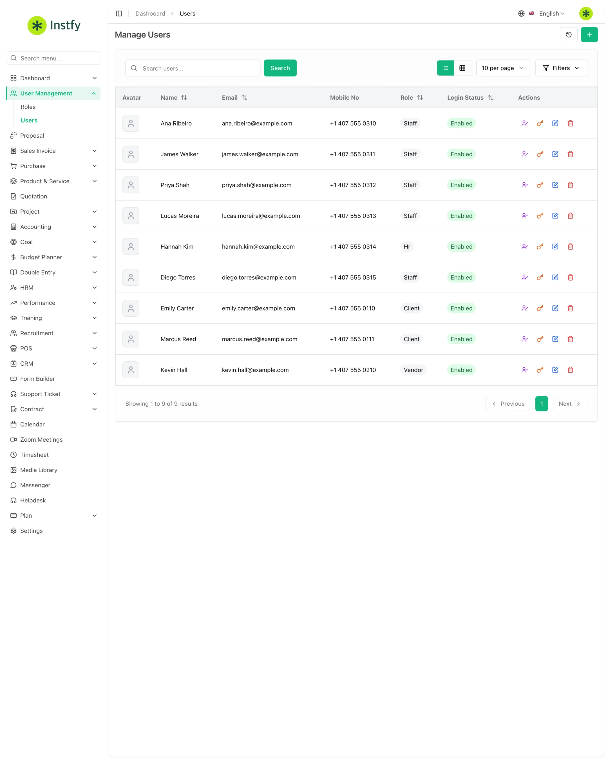Viewport: 608px width, 760px height.
Task: Click the Next pagination button
Action: click(x=570, y=404)
